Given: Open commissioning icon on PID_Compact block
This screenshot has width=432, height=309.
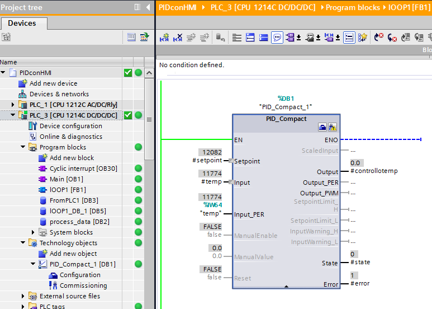Looking at the screenshot, I should pos(332,128).
